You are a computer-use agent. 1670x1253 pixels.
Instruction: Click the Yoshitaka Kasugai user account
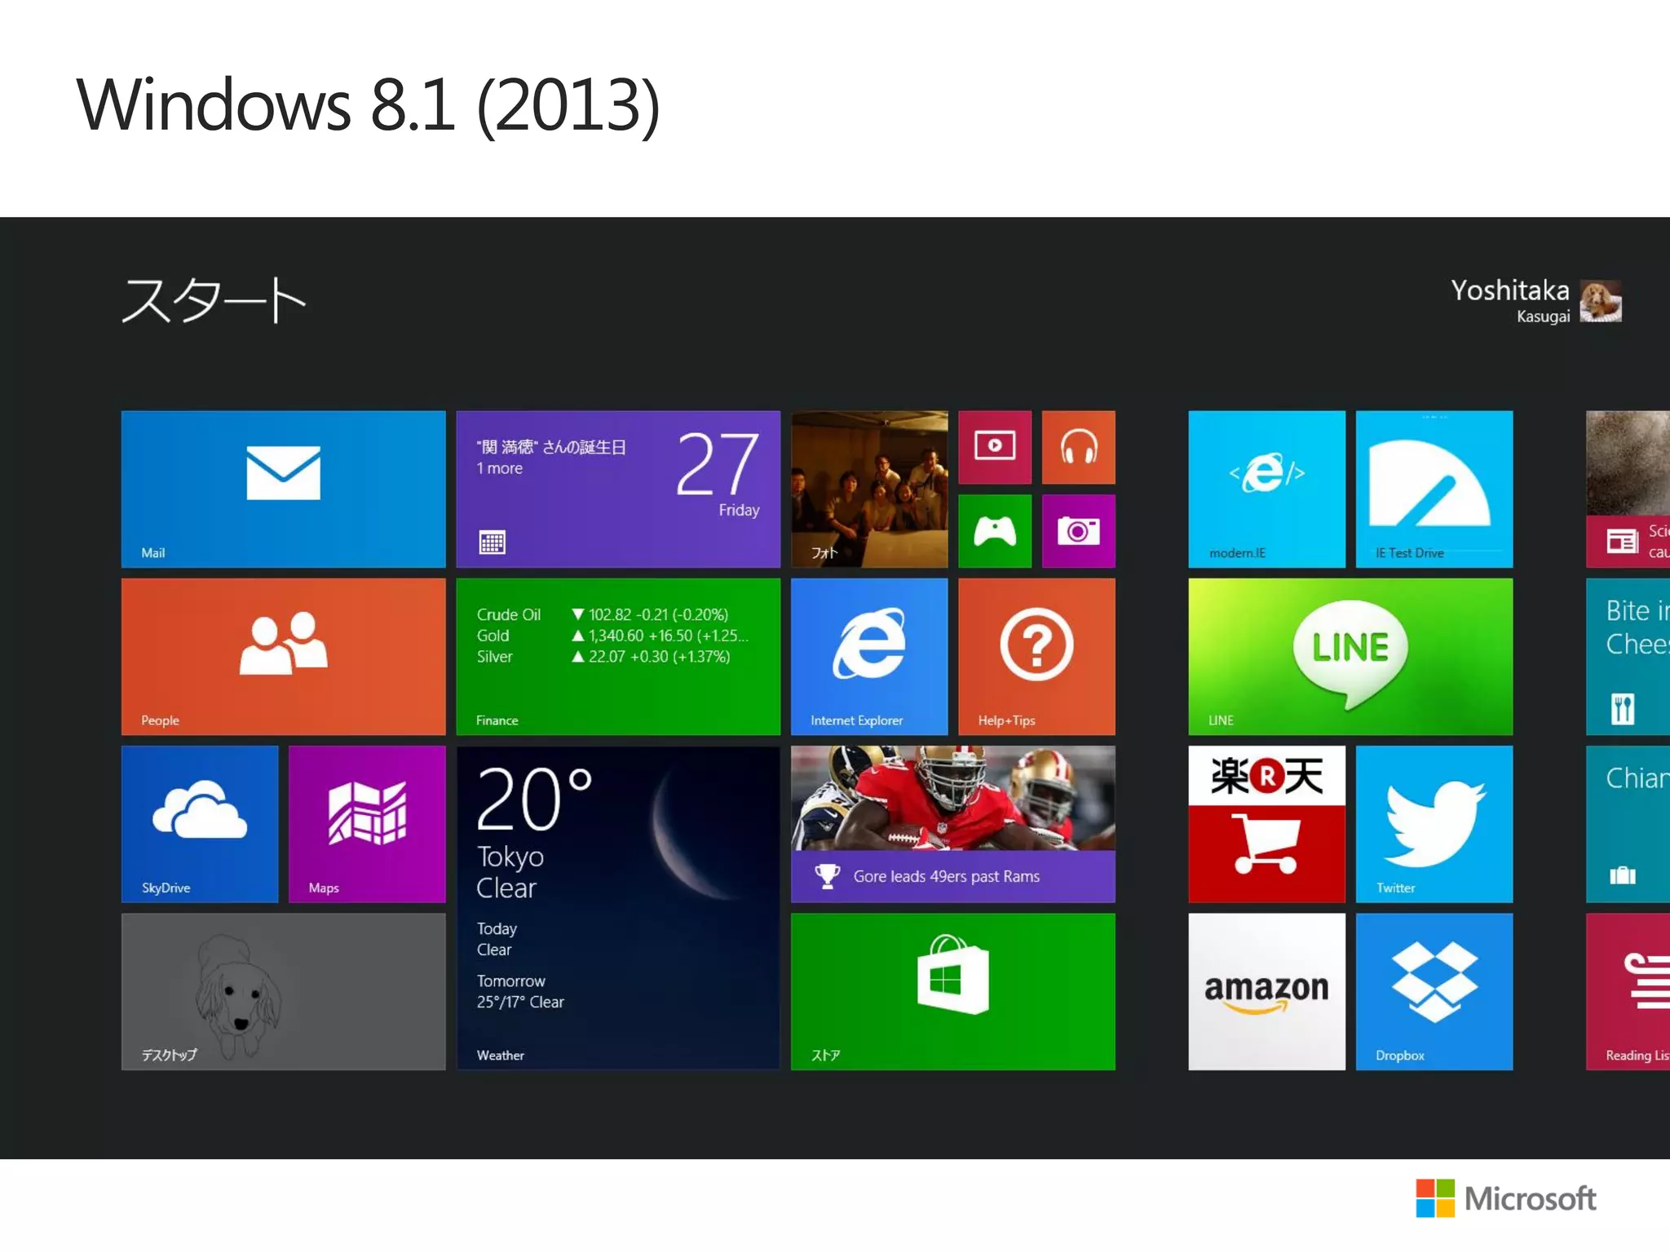tap(1535, 300)
